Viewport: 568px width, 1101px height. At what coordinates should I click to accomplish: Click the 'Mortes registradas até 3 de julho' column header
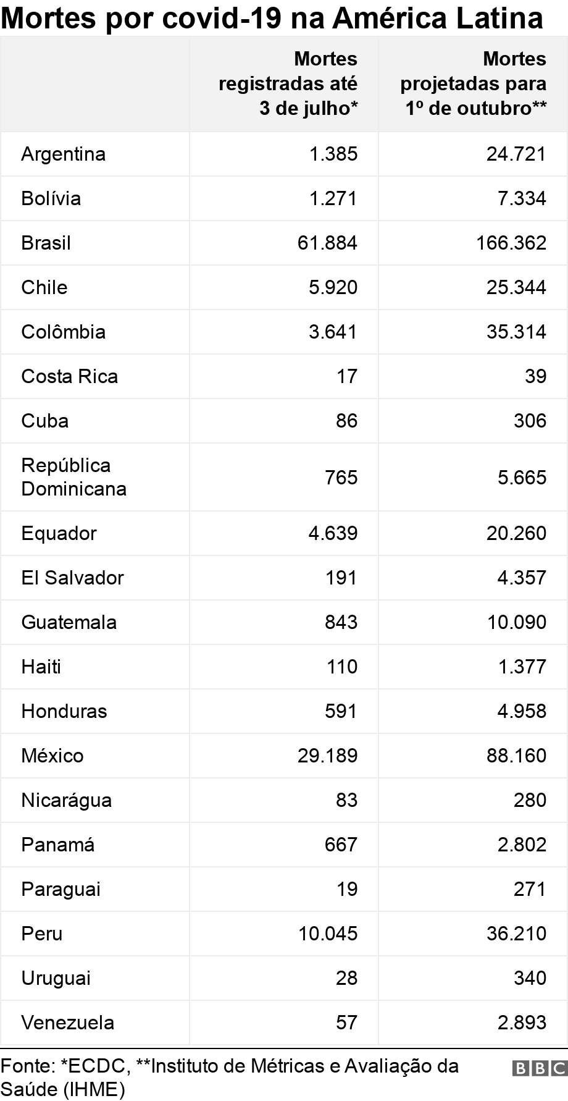click(x=289, y=83)
